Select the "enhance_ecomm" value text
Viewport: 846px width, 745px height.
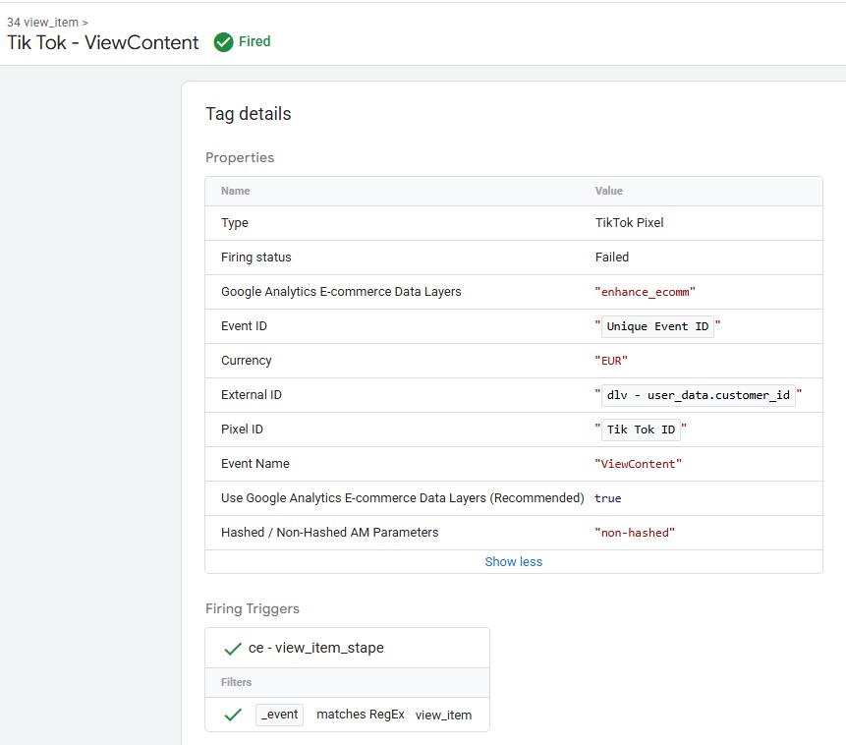(645, 292)
